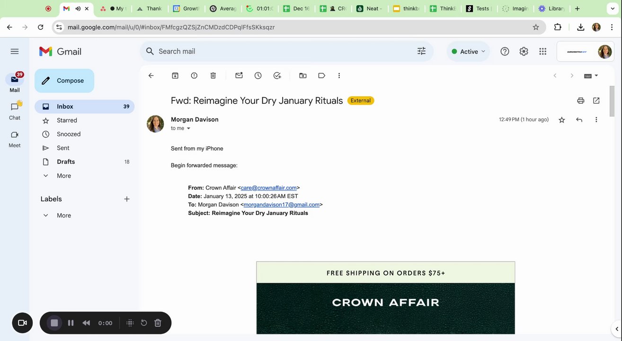The height and width of the screenshot is (341, 622).
Task: Open the browser tab search dropdown
Action: tap(613, 9)
